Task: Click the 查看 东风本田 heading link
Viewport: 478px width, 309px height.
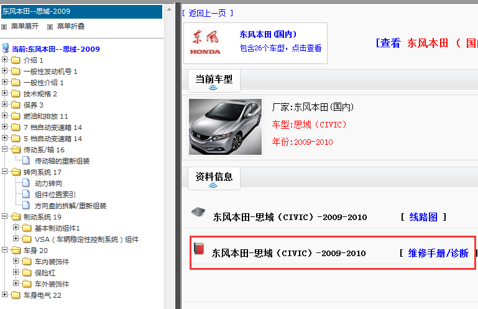Action: pyautogui.click(x=427, y=43)
